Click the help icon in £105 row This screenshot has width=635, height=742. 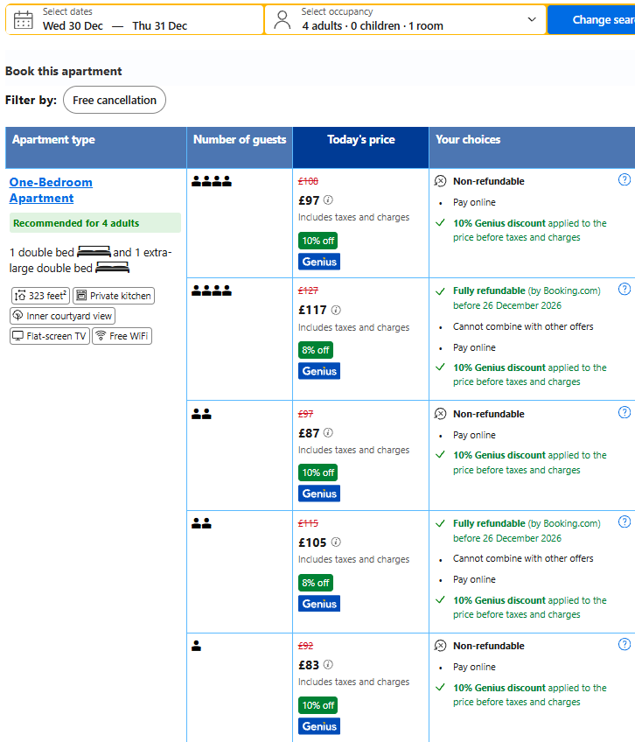(625, 522)
